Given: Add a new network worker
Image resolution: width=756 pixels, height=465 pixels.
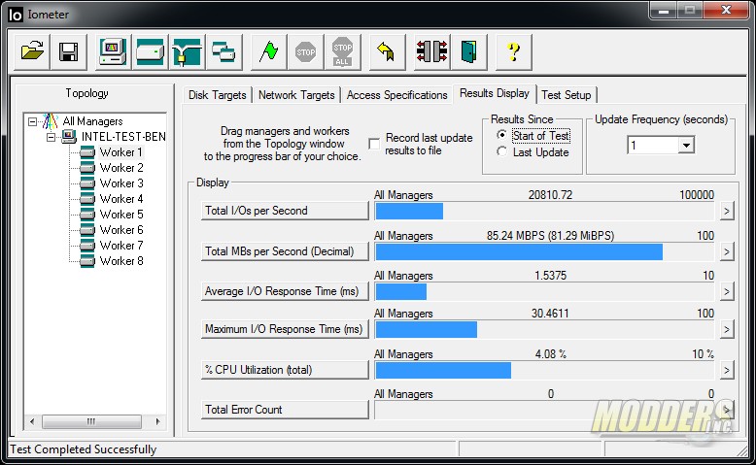Looking at the screenshot, I should point(188,51).
